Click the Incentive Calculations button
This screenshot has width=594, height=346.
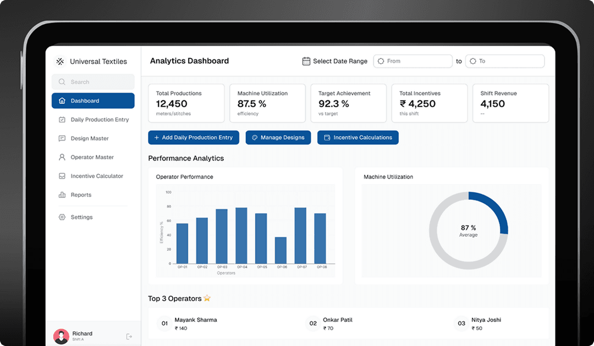pos(358,137)
